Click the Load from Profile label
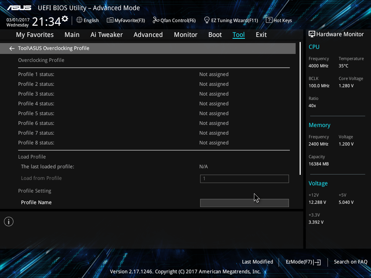This screenshot has height=278, width=371. tap(41, 178)
